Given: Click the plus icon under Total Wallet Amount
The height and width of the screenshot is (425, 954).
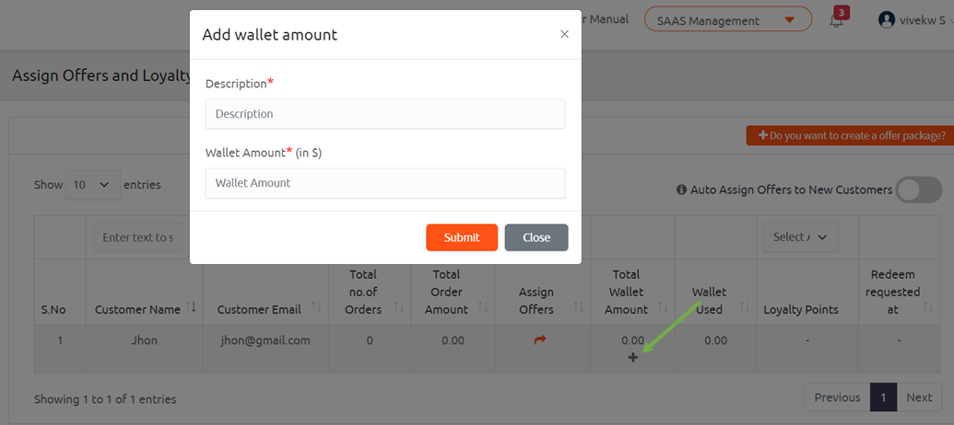Looking at the screenshot, I should coord(632,357).
